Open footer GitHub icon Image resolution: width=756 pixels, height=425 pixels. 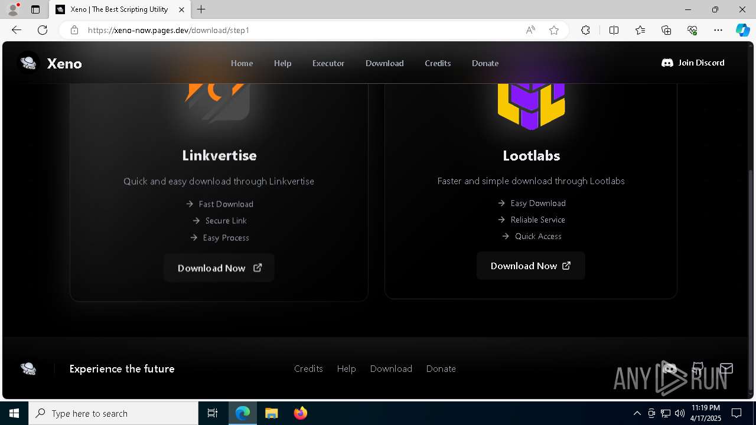click(x=698, y=369)
